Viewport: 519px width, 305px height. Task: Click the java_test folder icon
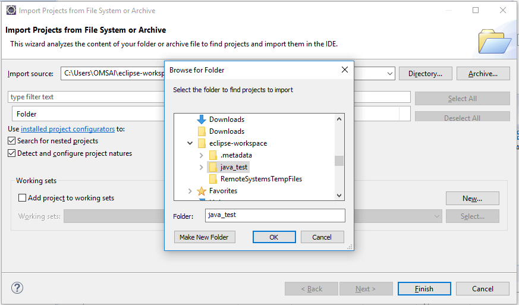213,167
